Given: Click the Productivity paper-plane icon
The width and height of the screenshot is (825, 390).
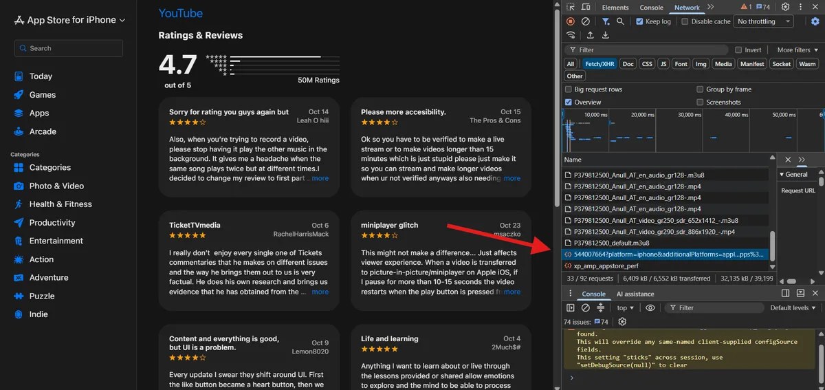Looking at the screenshot, I should (18, 223).
